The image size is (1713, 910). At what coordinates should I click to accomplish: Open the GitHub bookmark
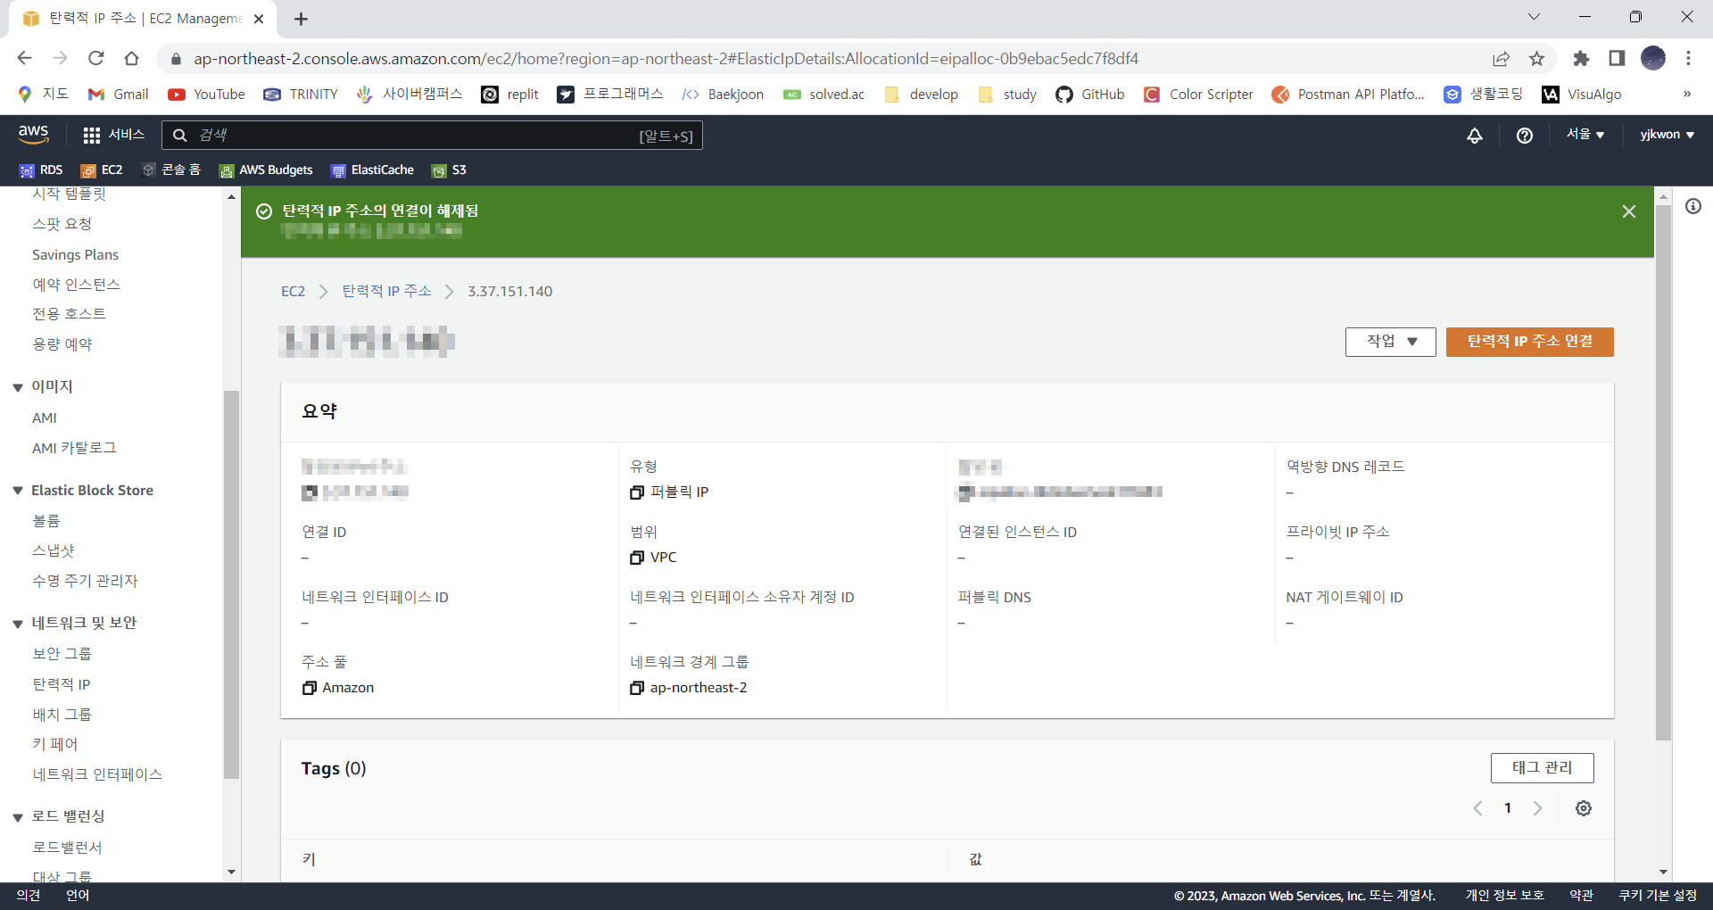coord(1089,95)
